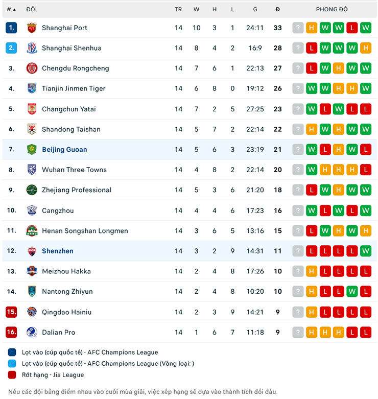Click the Henan Songshan Longmen crest
This screenshot has width=378, height=399.
click(x=32, y=231)
